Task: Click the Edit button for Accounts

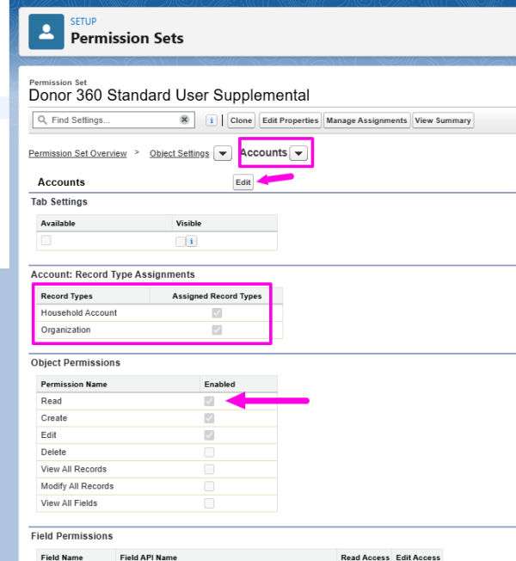Action: click(x=243, y=182)
